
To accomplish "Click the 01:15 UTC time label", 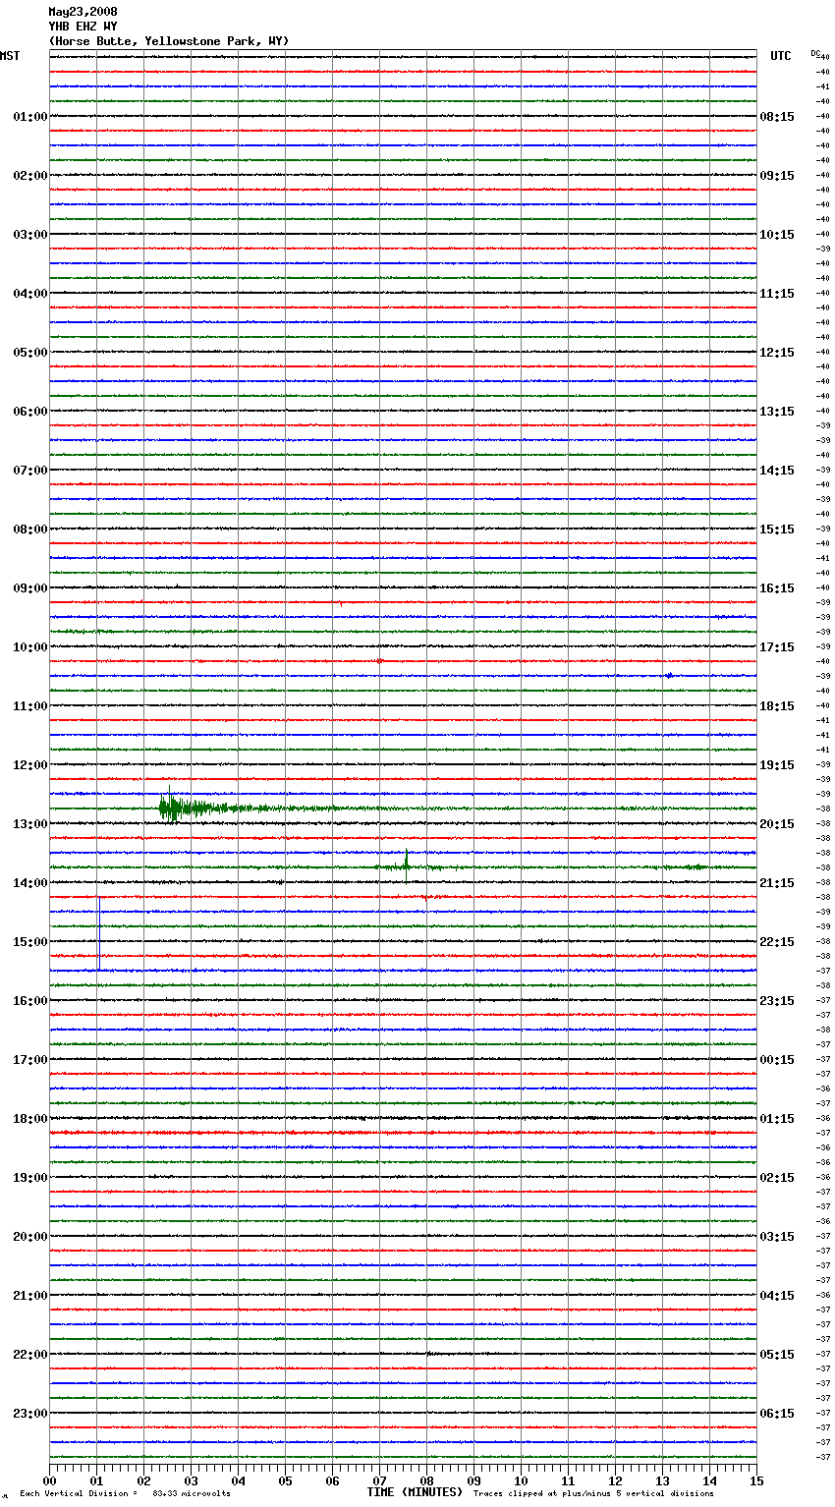I will tap(777, 1119).
